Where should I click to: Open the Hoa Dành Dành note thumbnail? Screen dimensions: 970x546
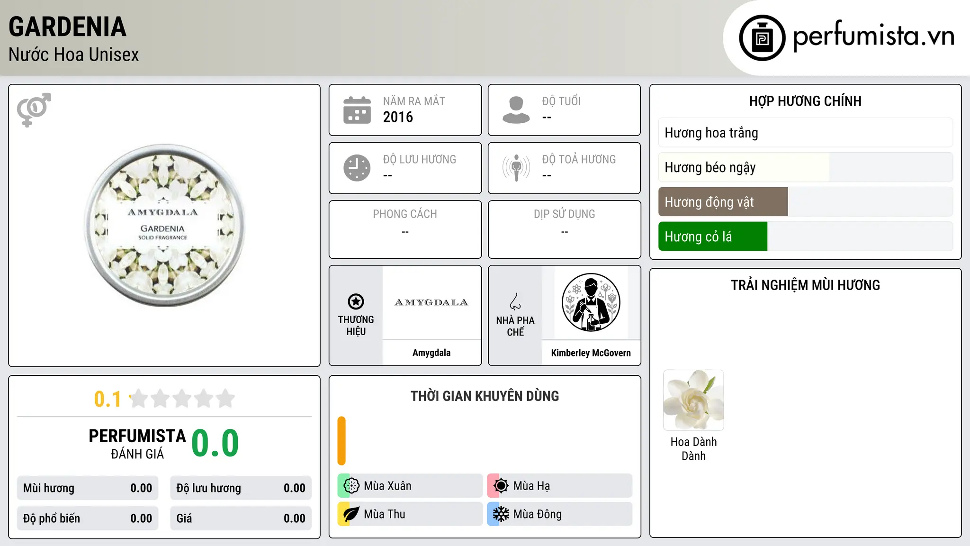click(693, 400)
